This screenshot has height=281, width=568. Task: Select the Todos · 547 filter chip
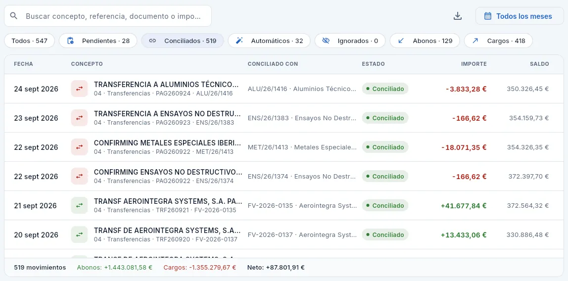[29, 41]
